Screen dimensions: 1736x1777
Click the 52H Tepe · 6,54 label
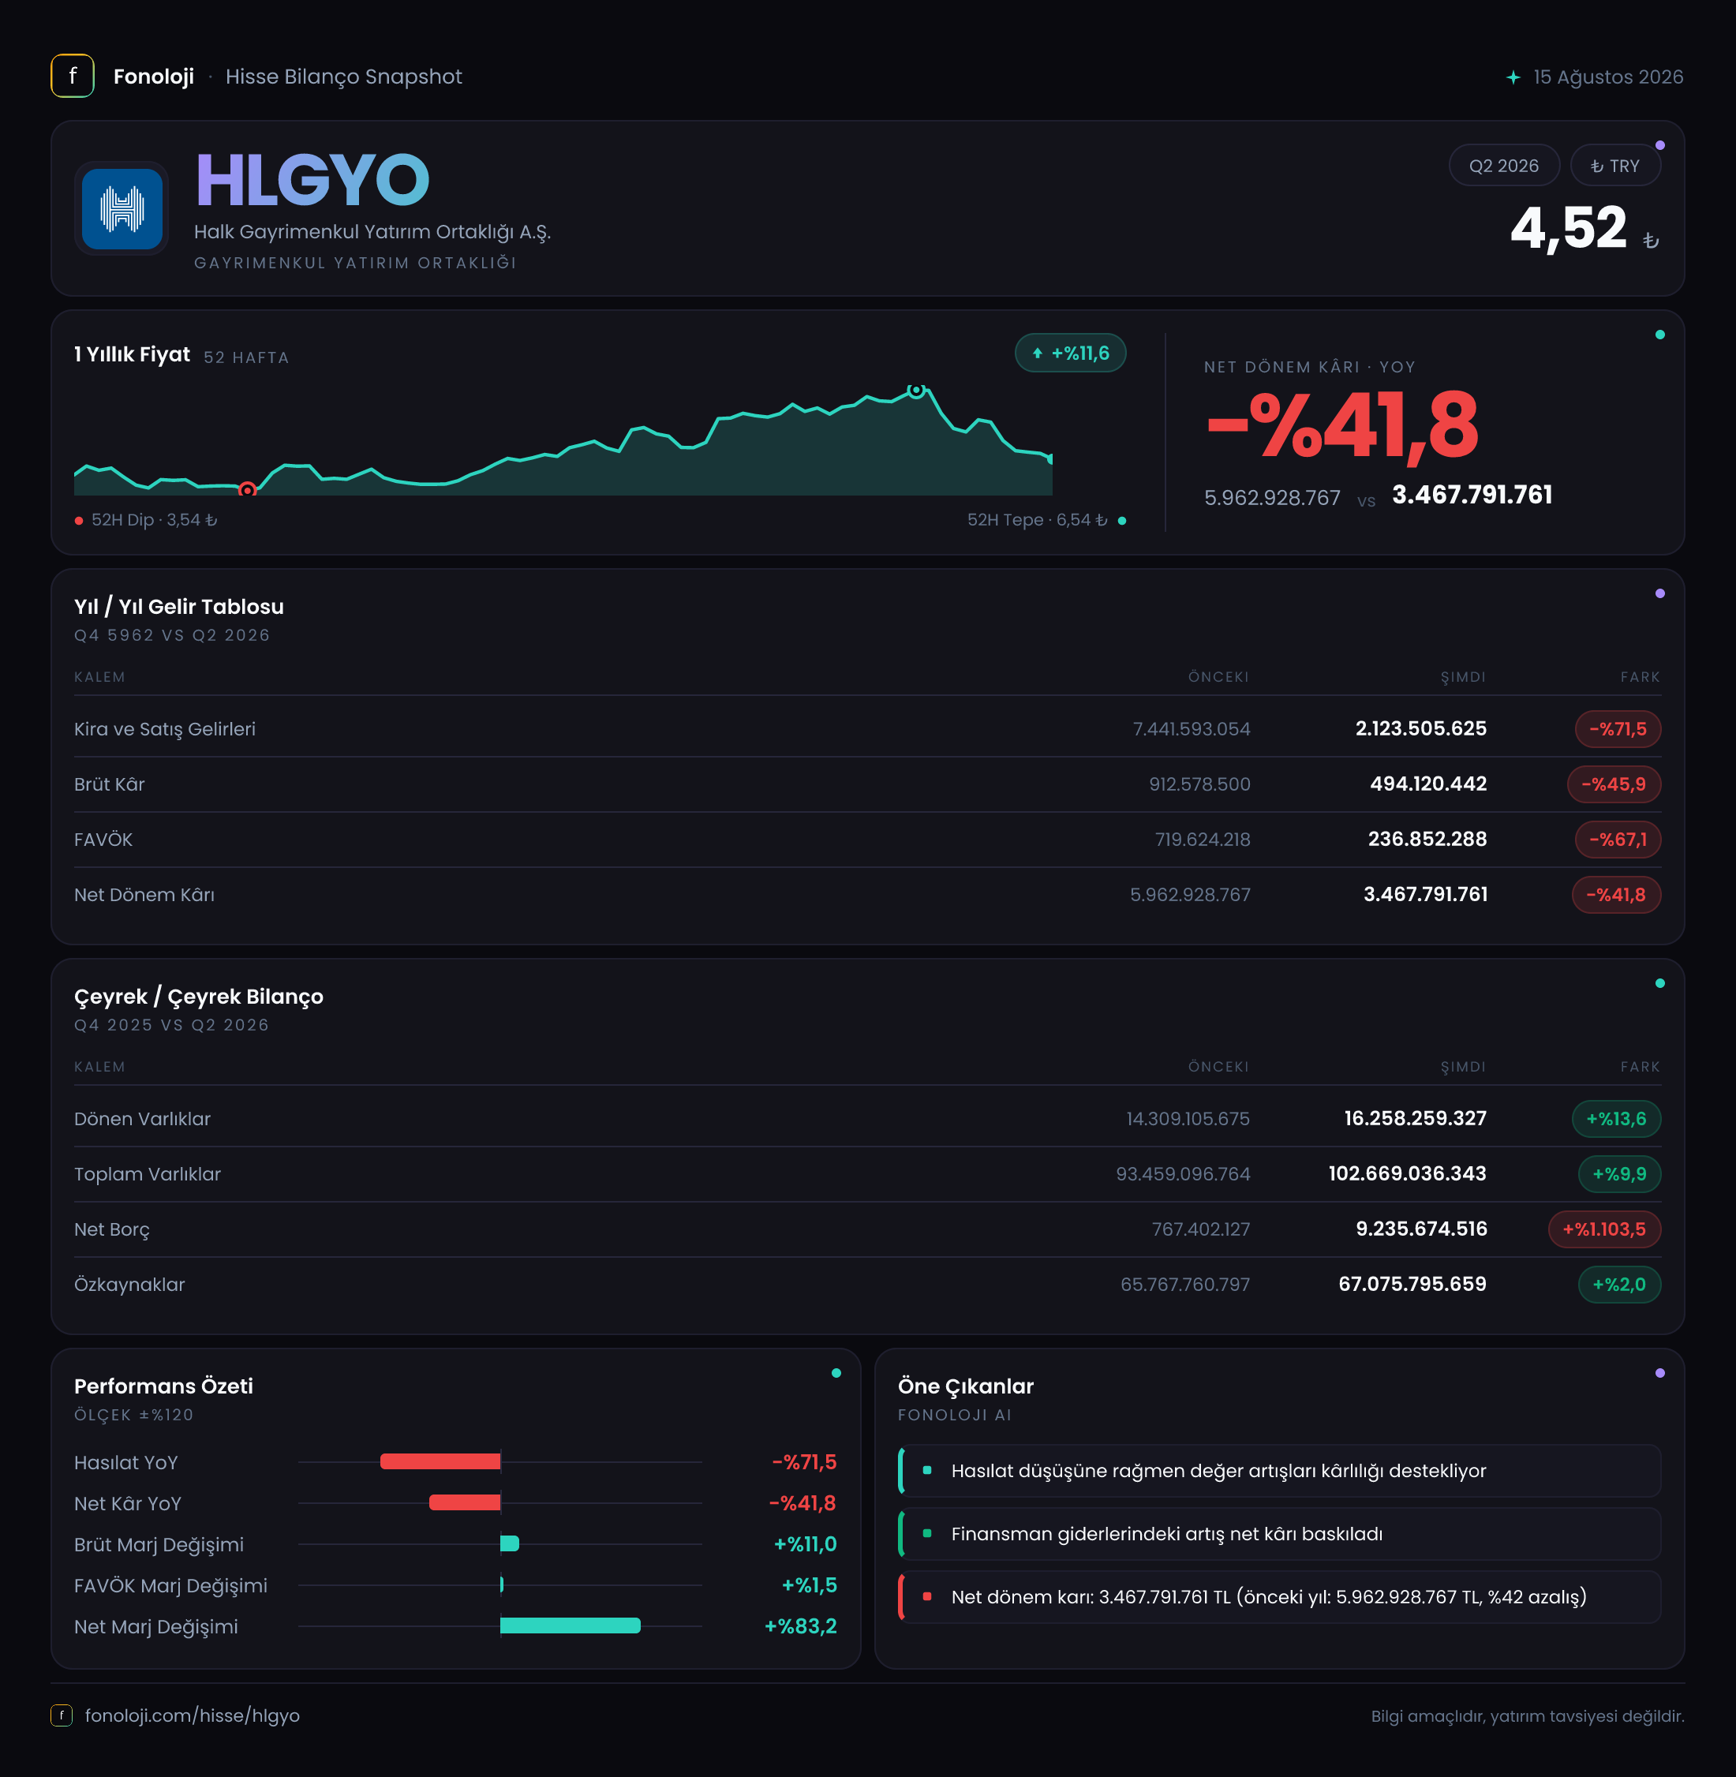coord(1037,520)
